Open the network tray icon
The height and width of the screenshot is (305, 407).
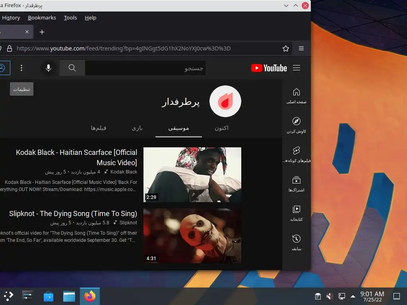click(x=341, y=296)
